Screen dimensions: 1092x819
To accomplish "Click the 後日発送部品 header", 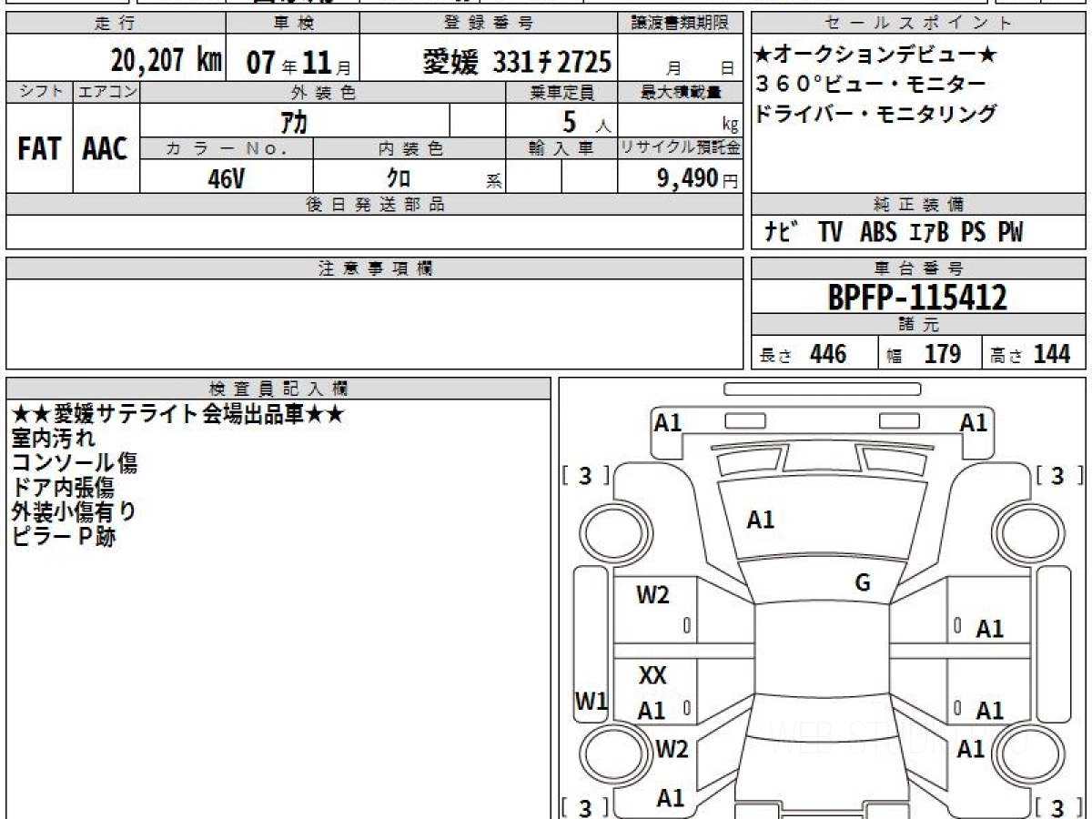I will click(x=374, y=205).
